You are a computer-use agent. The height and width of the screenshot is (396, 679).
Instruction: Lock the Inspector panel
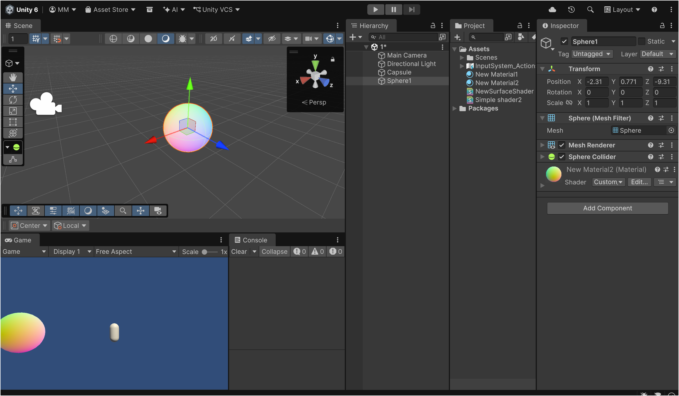(x=662, y=26)
